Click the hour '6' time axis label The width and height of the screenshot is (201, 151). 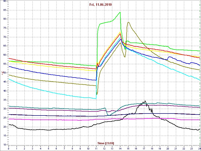tap(56, 149)
